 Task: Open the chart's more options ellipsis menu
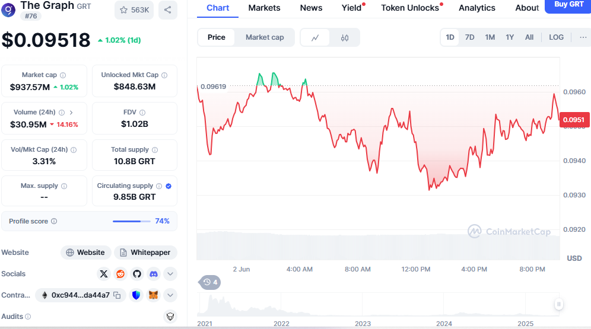point(583,37)
